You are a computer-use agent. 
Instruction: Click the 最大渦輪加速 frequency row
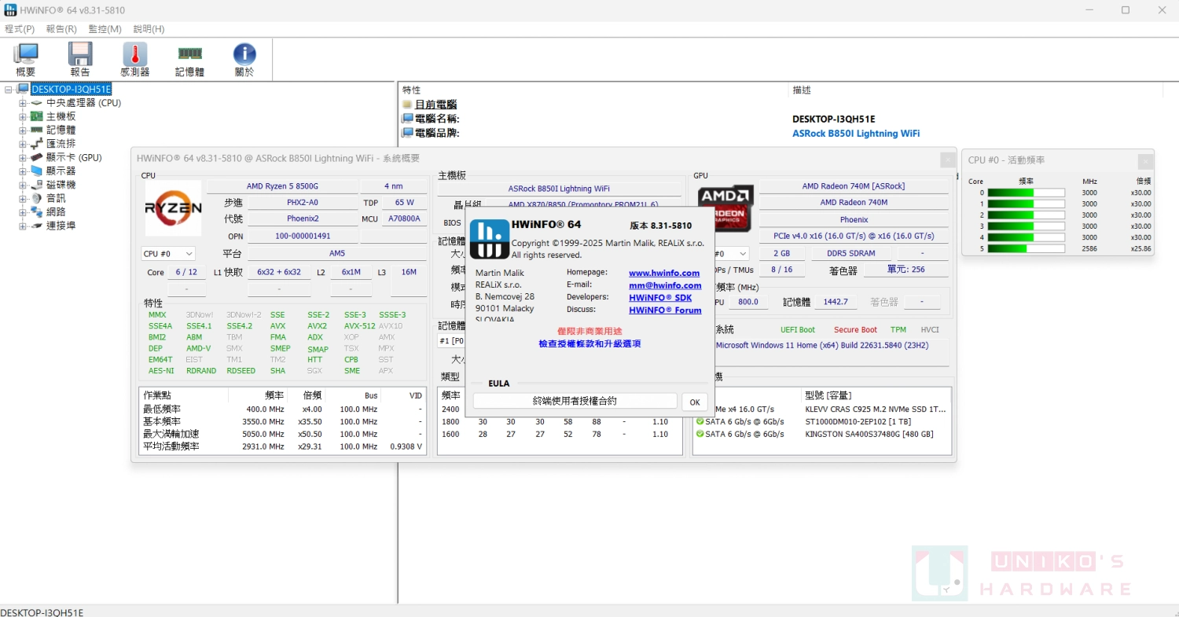coord(284,434)
